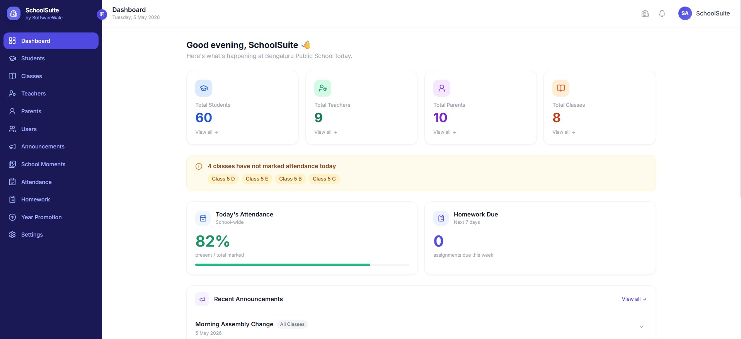Click the SchoolSuite logo icon in sidebar
Image resolution: width=741 pixels, height=339 pixels.
point(14,14)
